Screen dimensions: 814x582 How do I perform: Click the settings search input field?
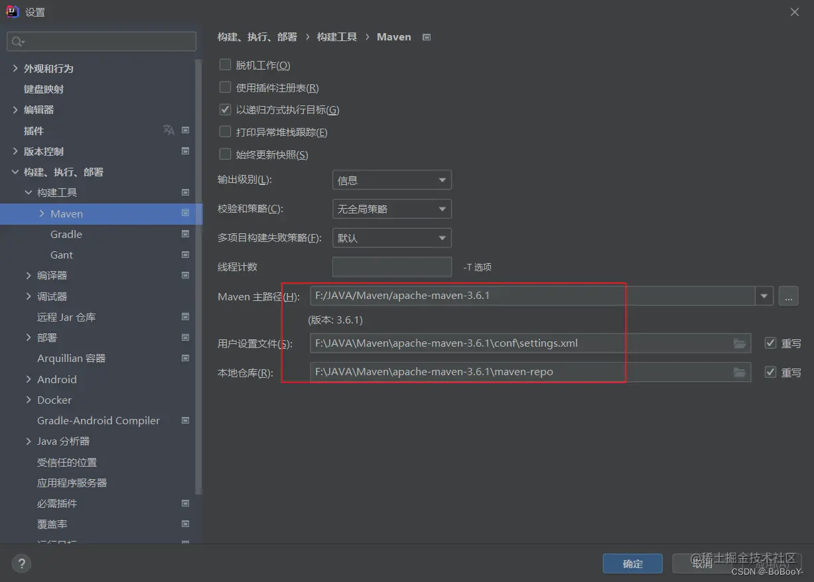(x=102, y=42)
